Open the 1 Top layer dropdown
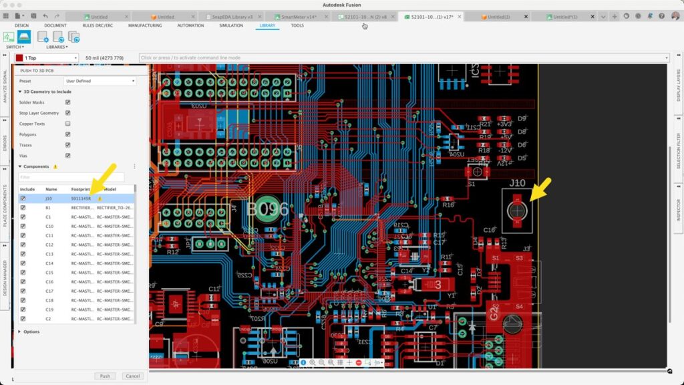This screenshot has width=684, height=385. [x=46, y=57]
